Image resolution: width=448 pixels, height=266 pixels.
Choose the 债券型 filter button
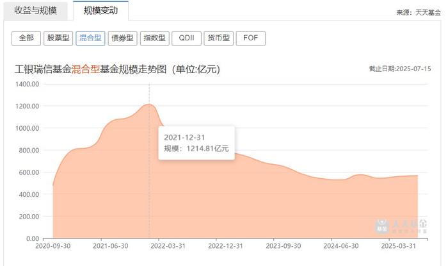[123, 38]
